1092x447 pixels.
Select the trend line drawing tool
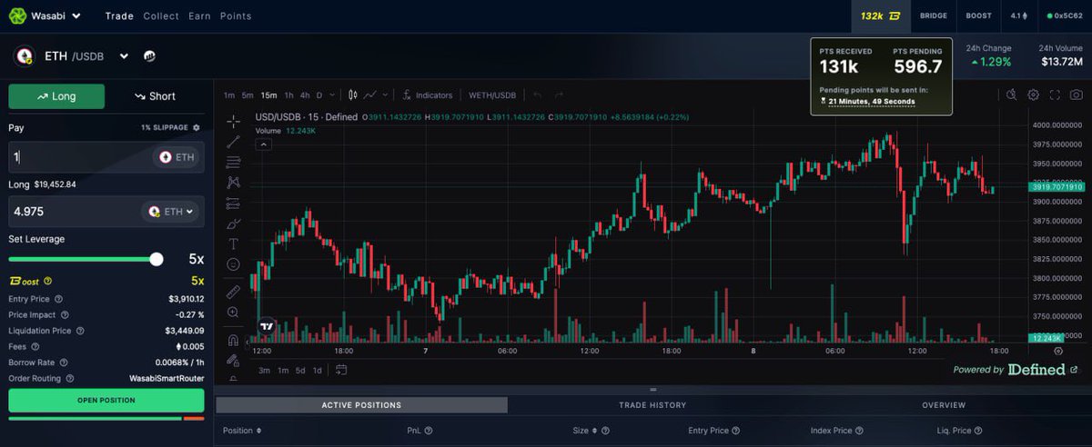point(234,141)
